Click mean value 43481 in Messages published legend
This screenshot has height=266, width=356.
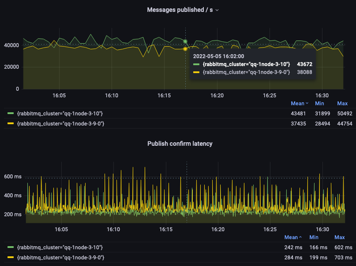pyautogui.click(x=298, y=114)
